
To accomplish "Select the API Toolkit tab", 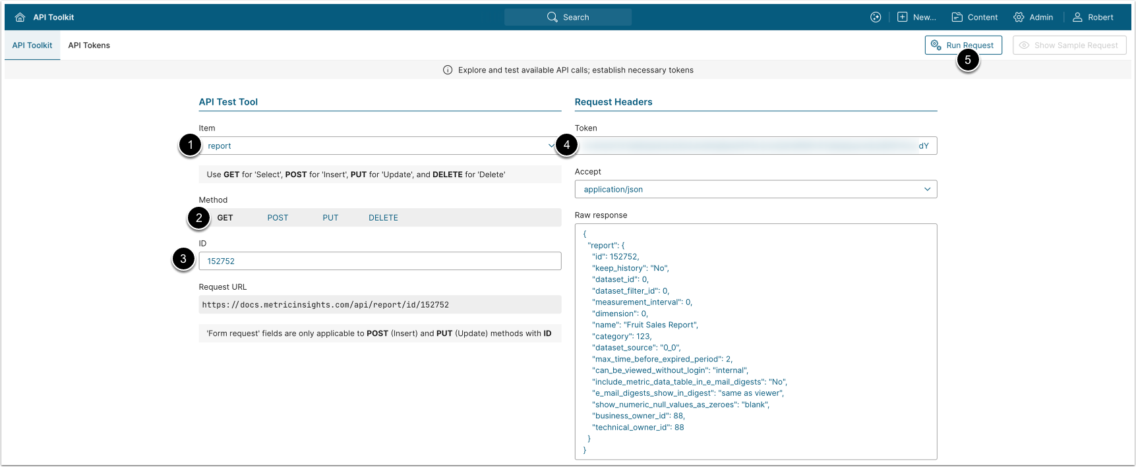I will click(32, 45).
